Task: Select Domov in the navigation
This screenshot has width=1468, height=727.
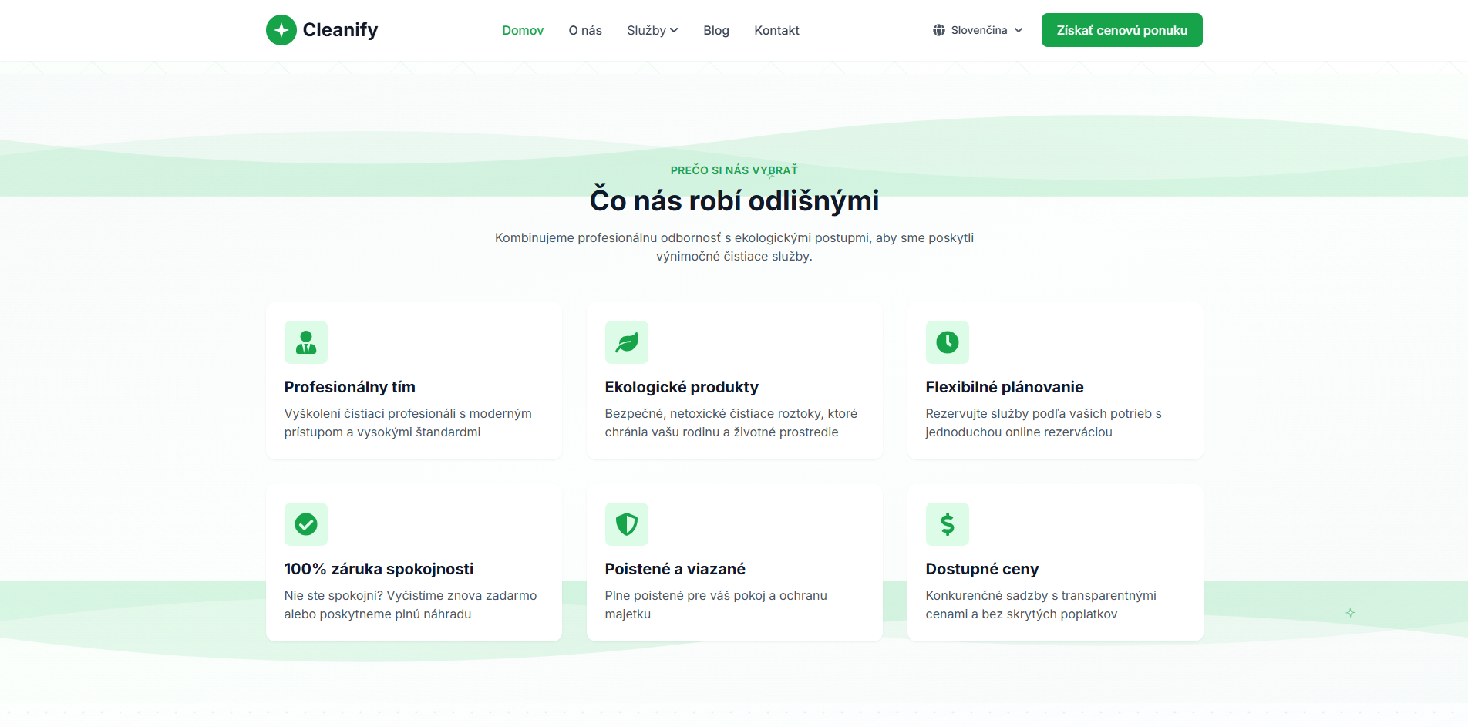Action: (523, 30)
